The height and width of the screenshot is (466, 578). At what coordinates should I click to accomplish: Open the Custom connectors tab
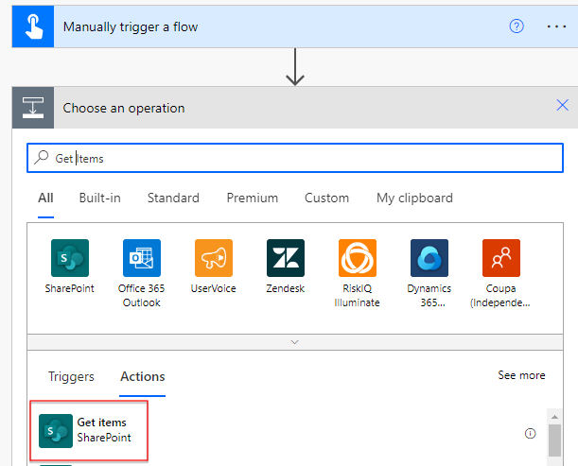pyautogui.click(x=326, y=198)
